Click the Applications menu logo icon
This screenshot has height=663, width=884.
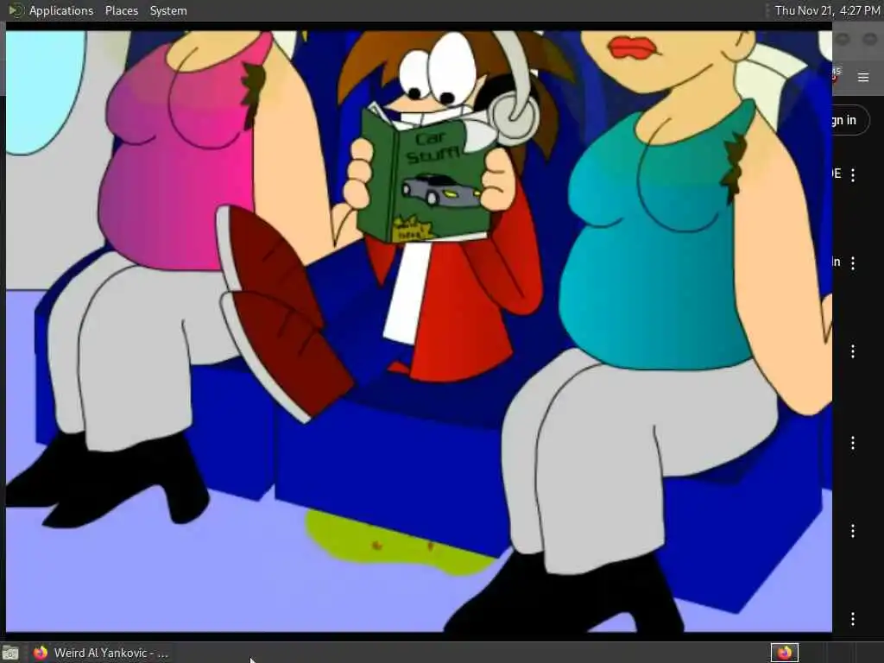pos(16,10)
